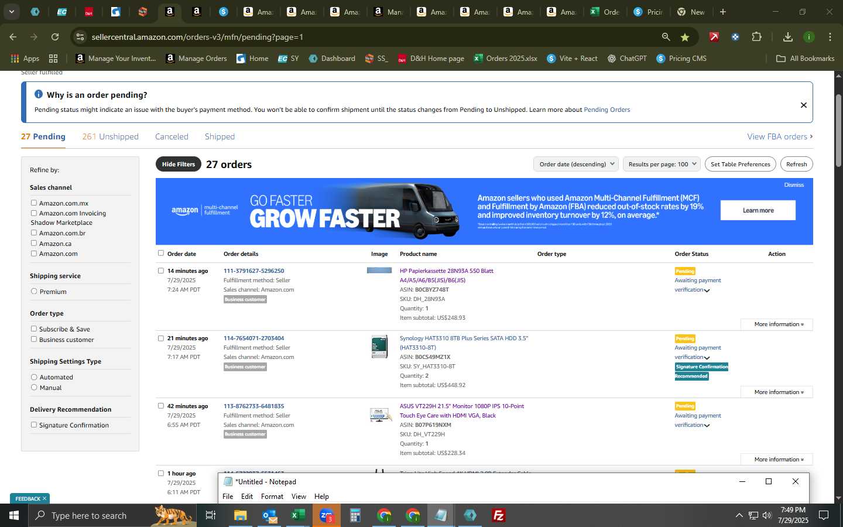This screenshot has width=843, height=527.
Task: Open Excel from the taskbar
Action: coord(298,515)
